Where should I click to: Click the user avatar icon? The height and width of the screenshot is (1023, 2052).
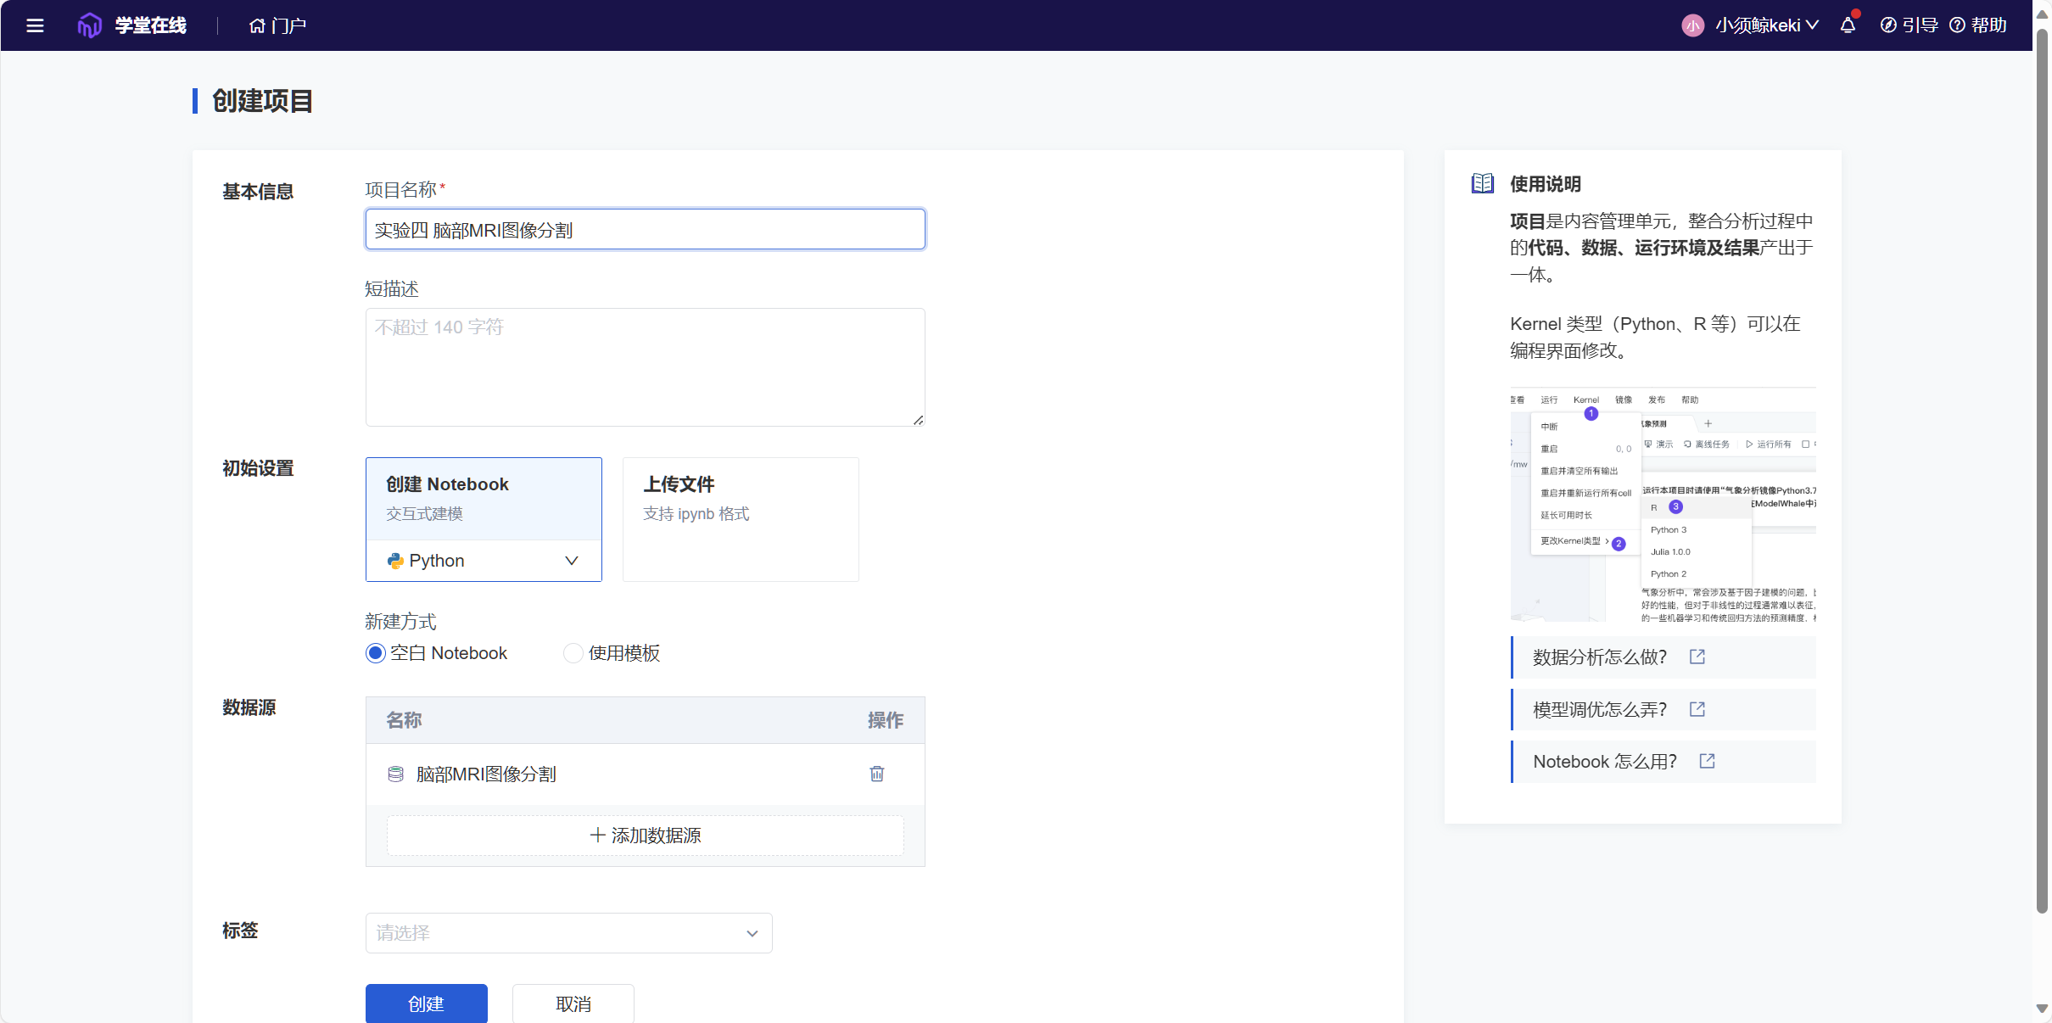[1692, 25]
